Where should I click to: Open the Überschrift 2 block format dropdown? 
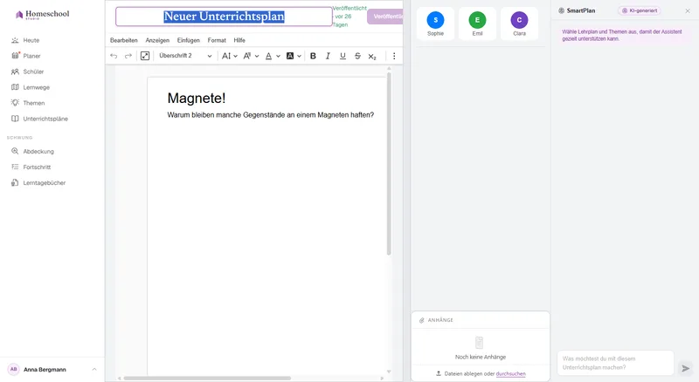click(185, 56)
